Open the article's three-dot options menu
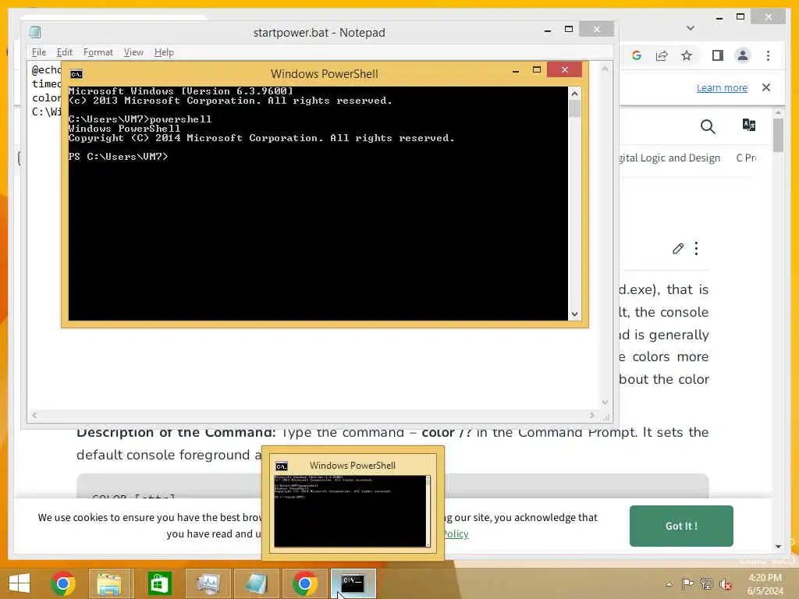The image size is (799, 599). coord(696,249)
